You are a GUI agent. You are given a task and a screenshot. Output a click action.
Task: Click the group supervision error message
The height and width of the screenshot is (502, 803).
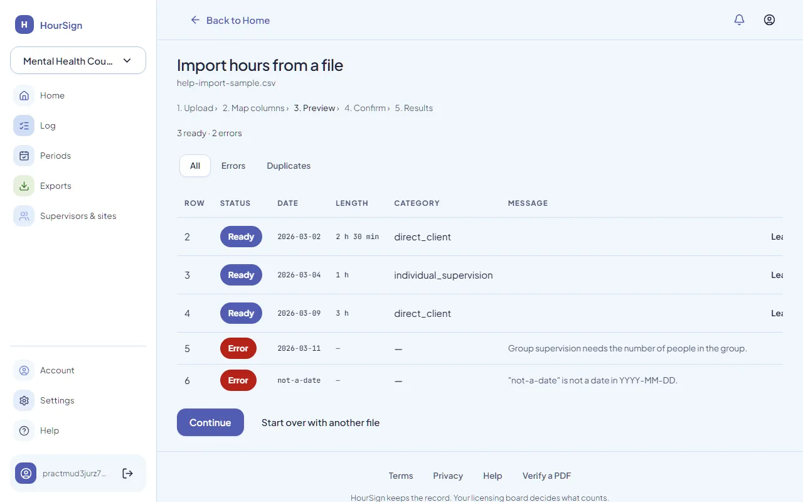pos(627,348)
